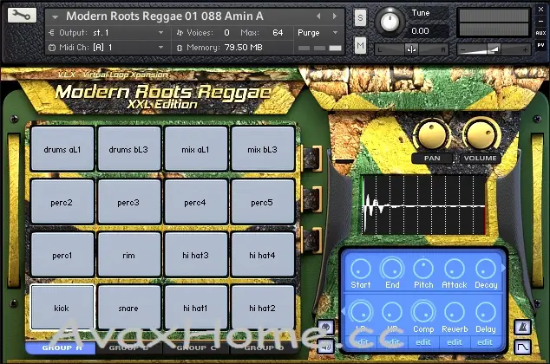
Task: Click the yellow PAN knob
Action: (x=432, y=134)
